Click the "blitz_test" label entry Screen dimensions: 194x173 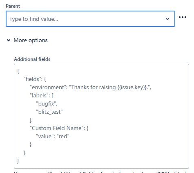coord(49,112)
